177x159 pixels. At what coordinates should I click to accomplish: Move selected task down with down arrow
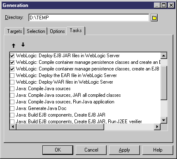tap(23, 44)
